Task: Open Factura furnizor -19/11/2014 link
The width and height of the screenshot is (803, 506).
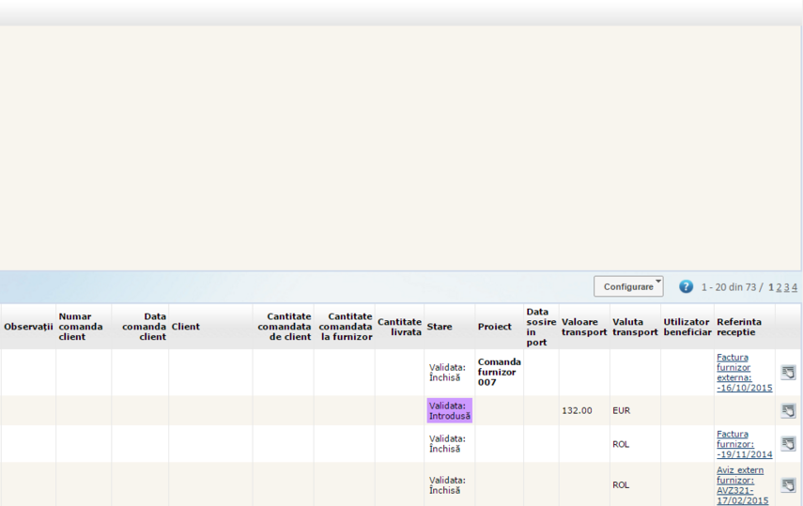Action: (744, 444)
